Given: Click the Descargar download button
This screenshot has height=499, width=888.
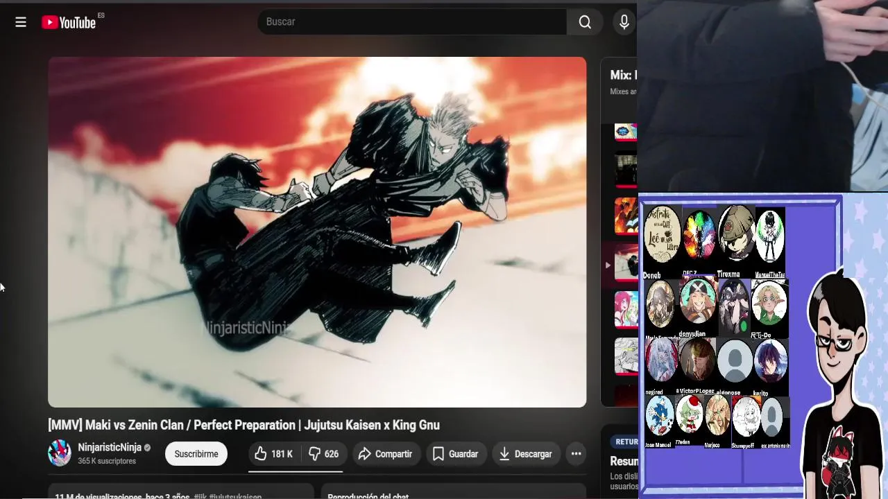Looking at the screenshot, I should click(x=526, y=454).
